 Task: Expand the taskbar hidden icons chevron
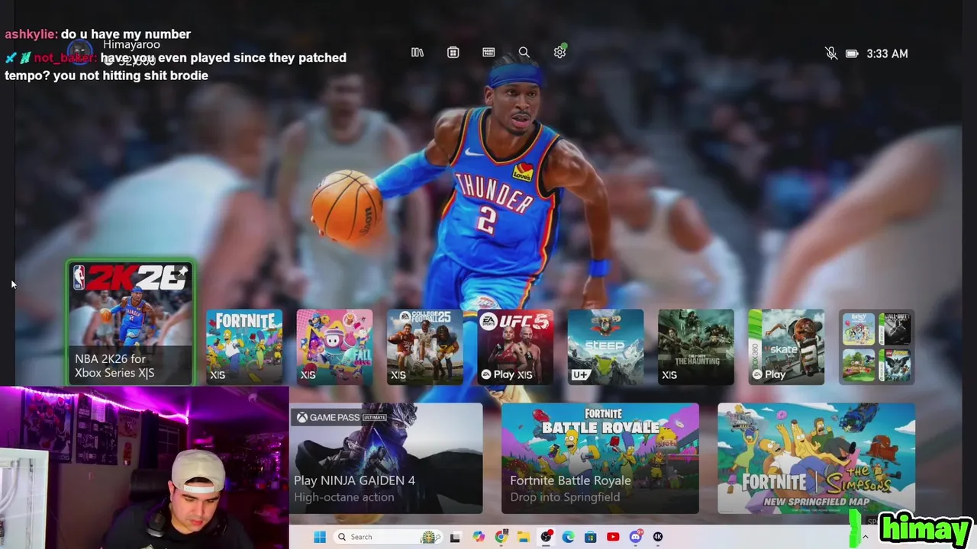pyautogui.click(x=865, y=537)
